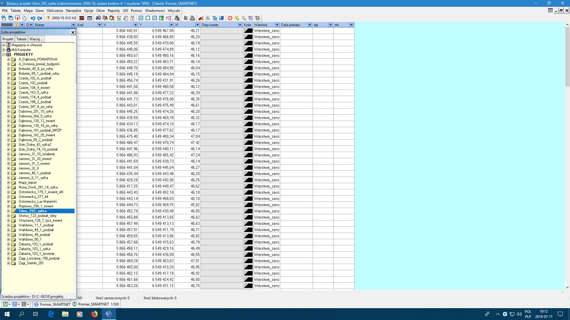
Task: Click the invert selection toolbar icon
Action: point(154,18)
